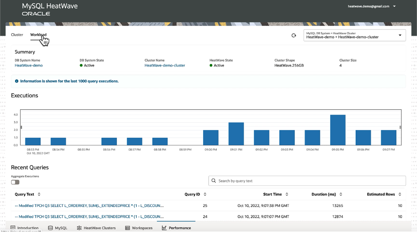Open the HeatWave-demo DB system link
Viewport: 417px width, 232px height.
29,65
